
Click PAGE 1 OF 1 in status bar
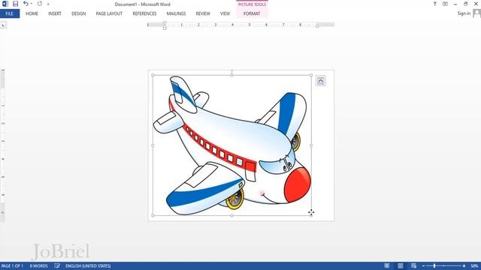coord(12,266)
